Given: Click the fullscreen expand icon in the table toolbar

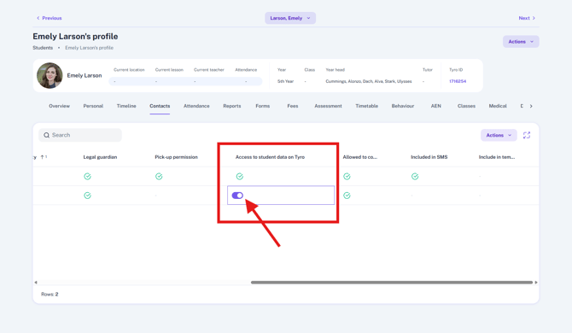Looking at the screenshot, I should (x=527, y=135).
